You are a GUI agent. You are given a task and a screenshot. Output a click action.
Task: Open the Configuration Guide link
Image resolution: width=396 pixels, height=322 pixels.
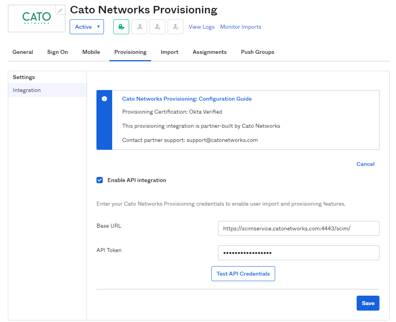click(x=187, y=99)
